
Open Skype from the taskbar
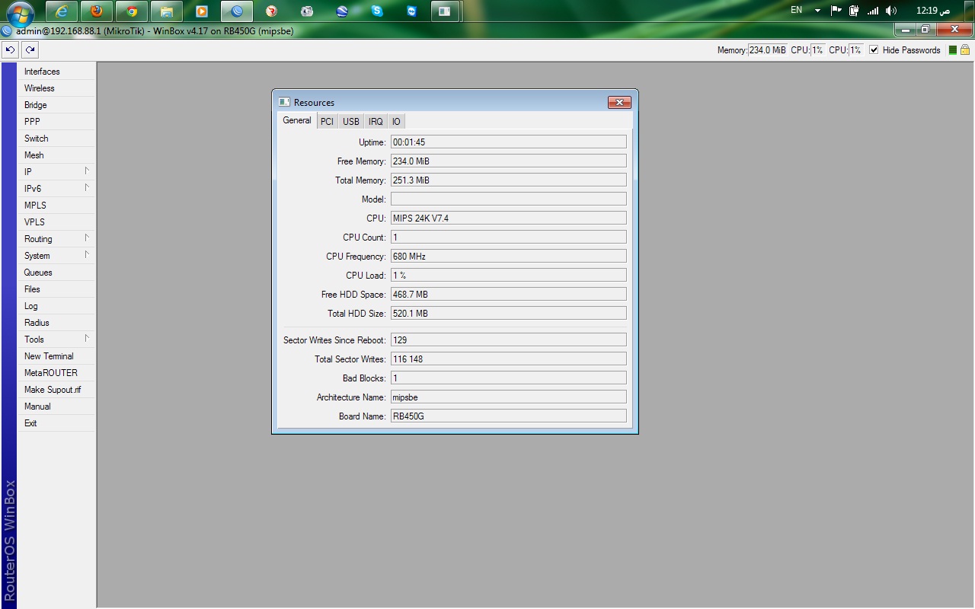coord(377,11)
